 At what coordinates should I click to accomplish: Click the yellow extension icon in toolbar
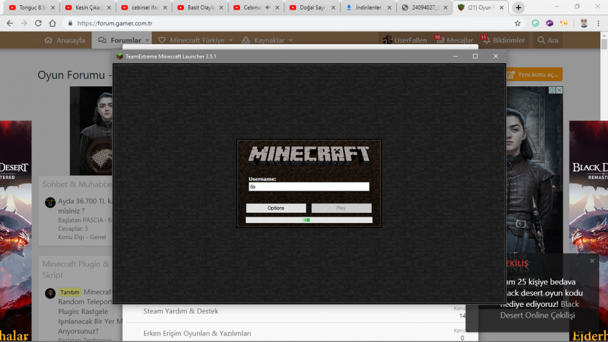tap(564, 23)
